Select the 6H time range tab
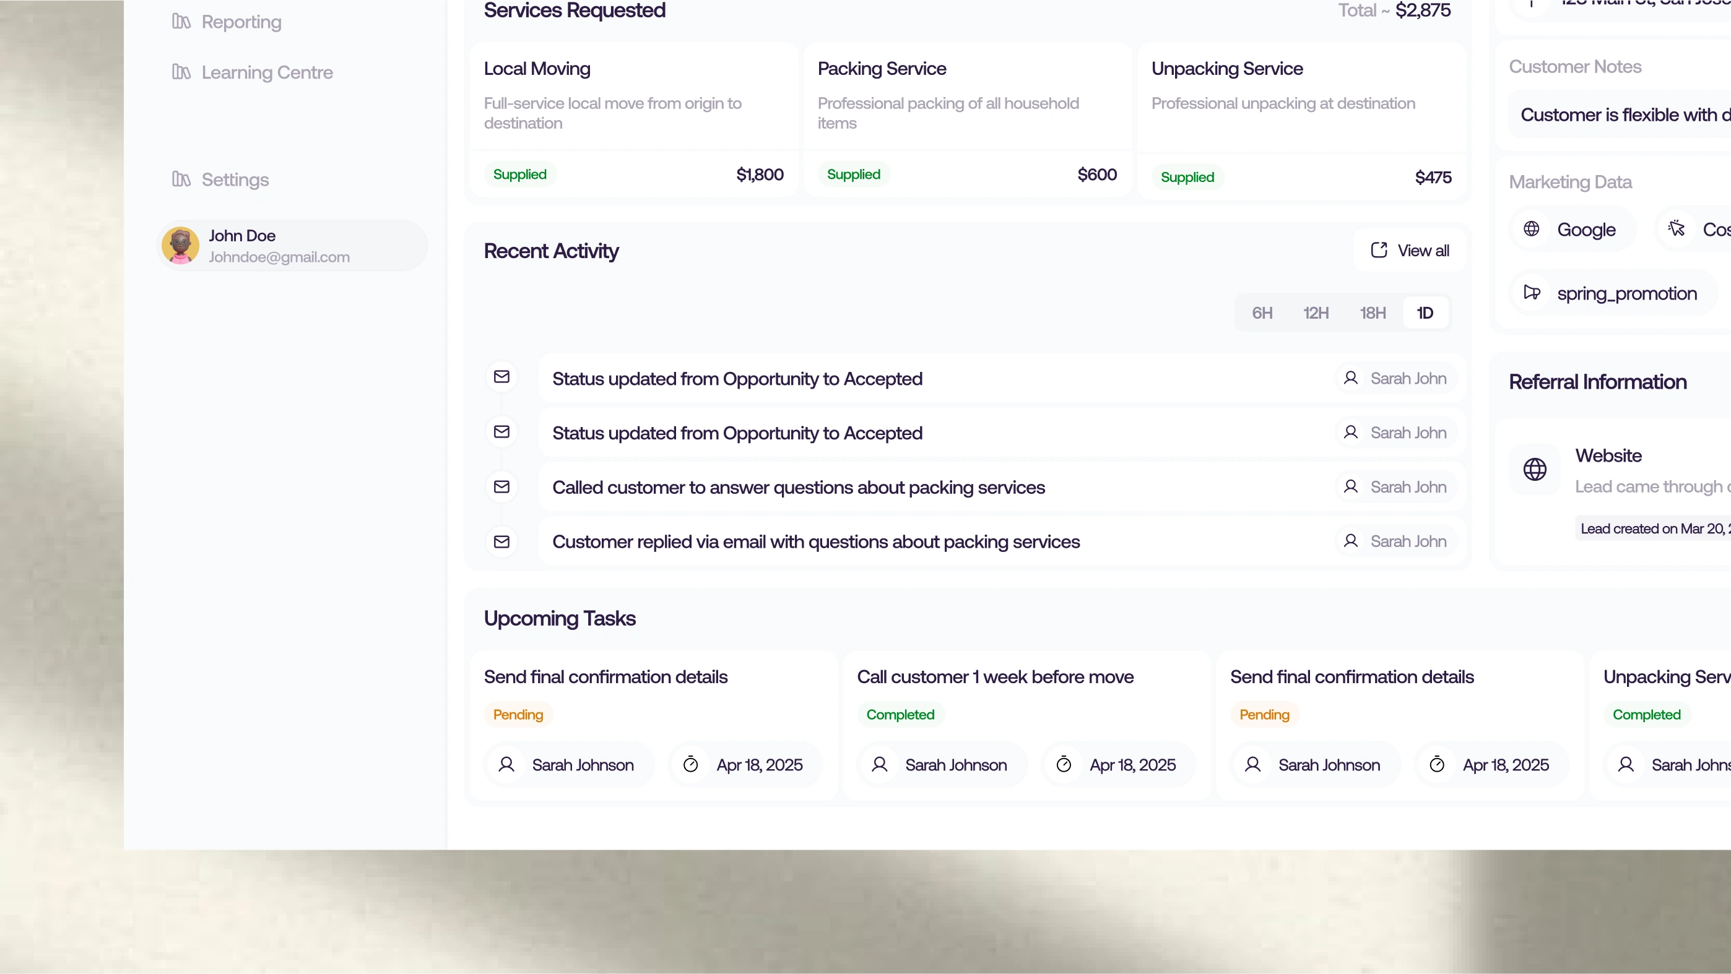This screenshot has width=1731, height=974. click(1262, 313)
